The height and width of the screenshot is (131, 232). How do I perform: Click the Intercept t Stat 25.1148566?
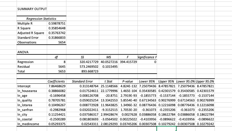109,86
